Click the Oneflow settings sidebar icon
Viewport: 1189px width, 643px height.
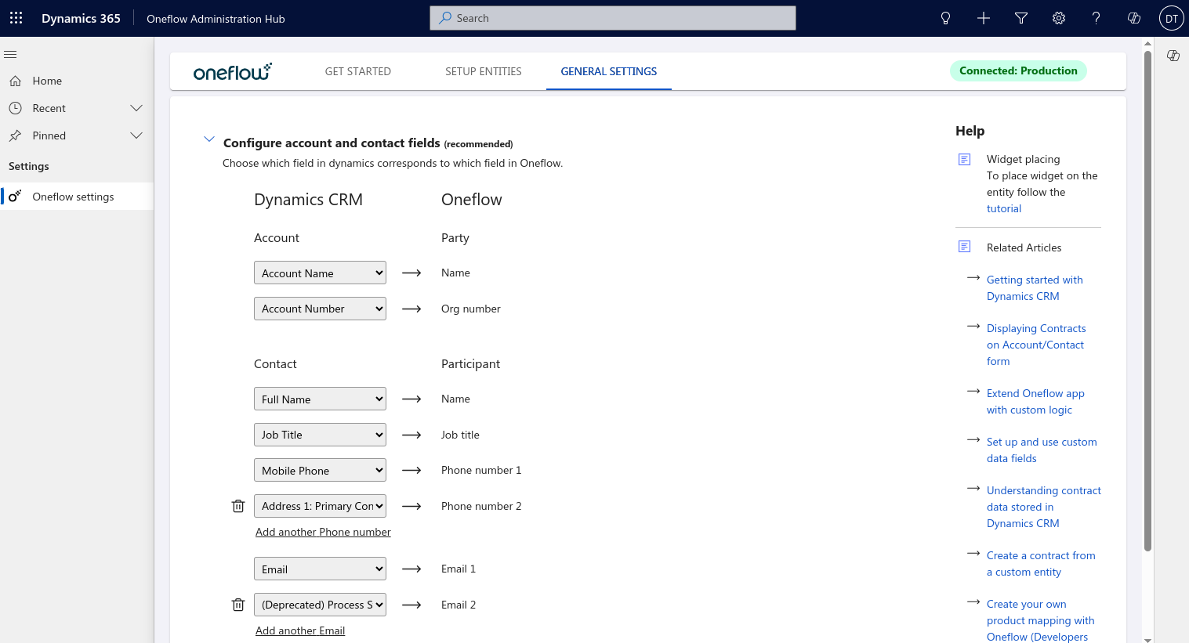(15, 197)
